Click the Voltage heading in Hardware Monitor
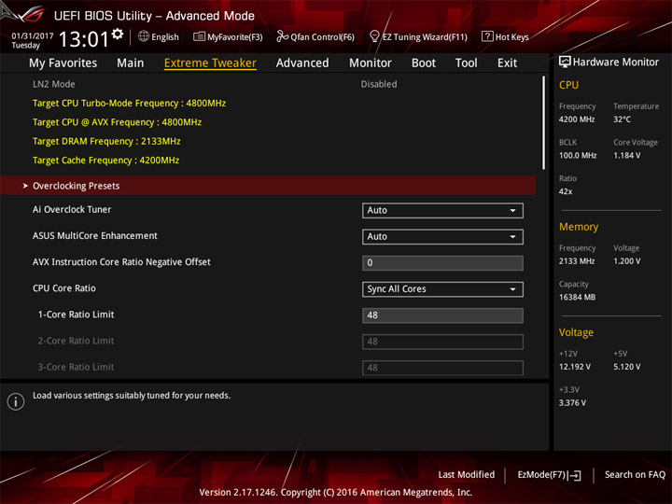This screenshot has height=504, width=672. (x=576, y=332)
